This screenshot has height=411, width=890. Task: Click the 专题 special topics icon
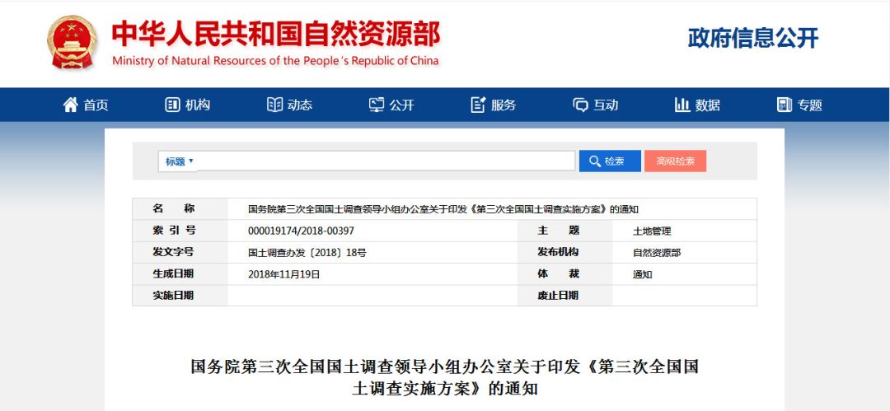(x=784, y=105)
